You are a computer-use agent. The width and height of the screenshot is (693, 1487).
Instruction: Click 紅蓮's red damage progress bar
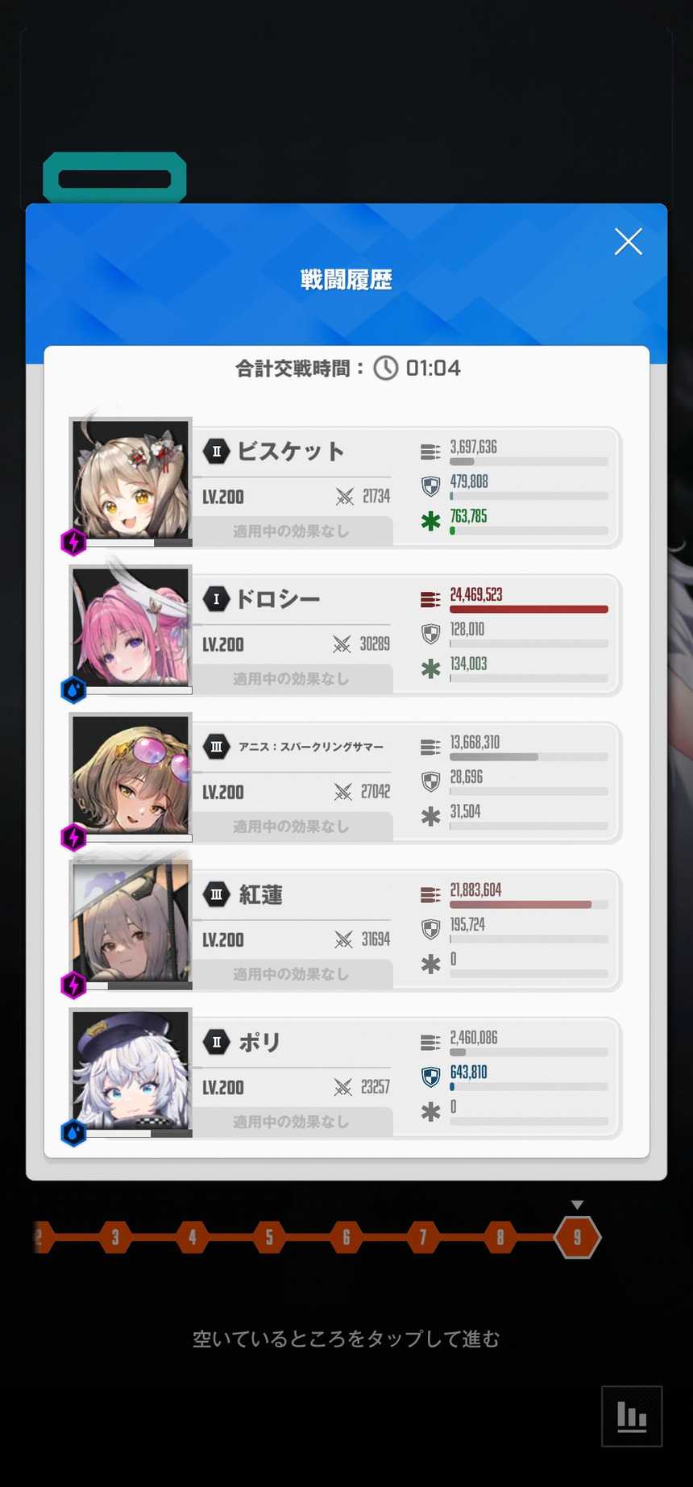tap(529, 905)
